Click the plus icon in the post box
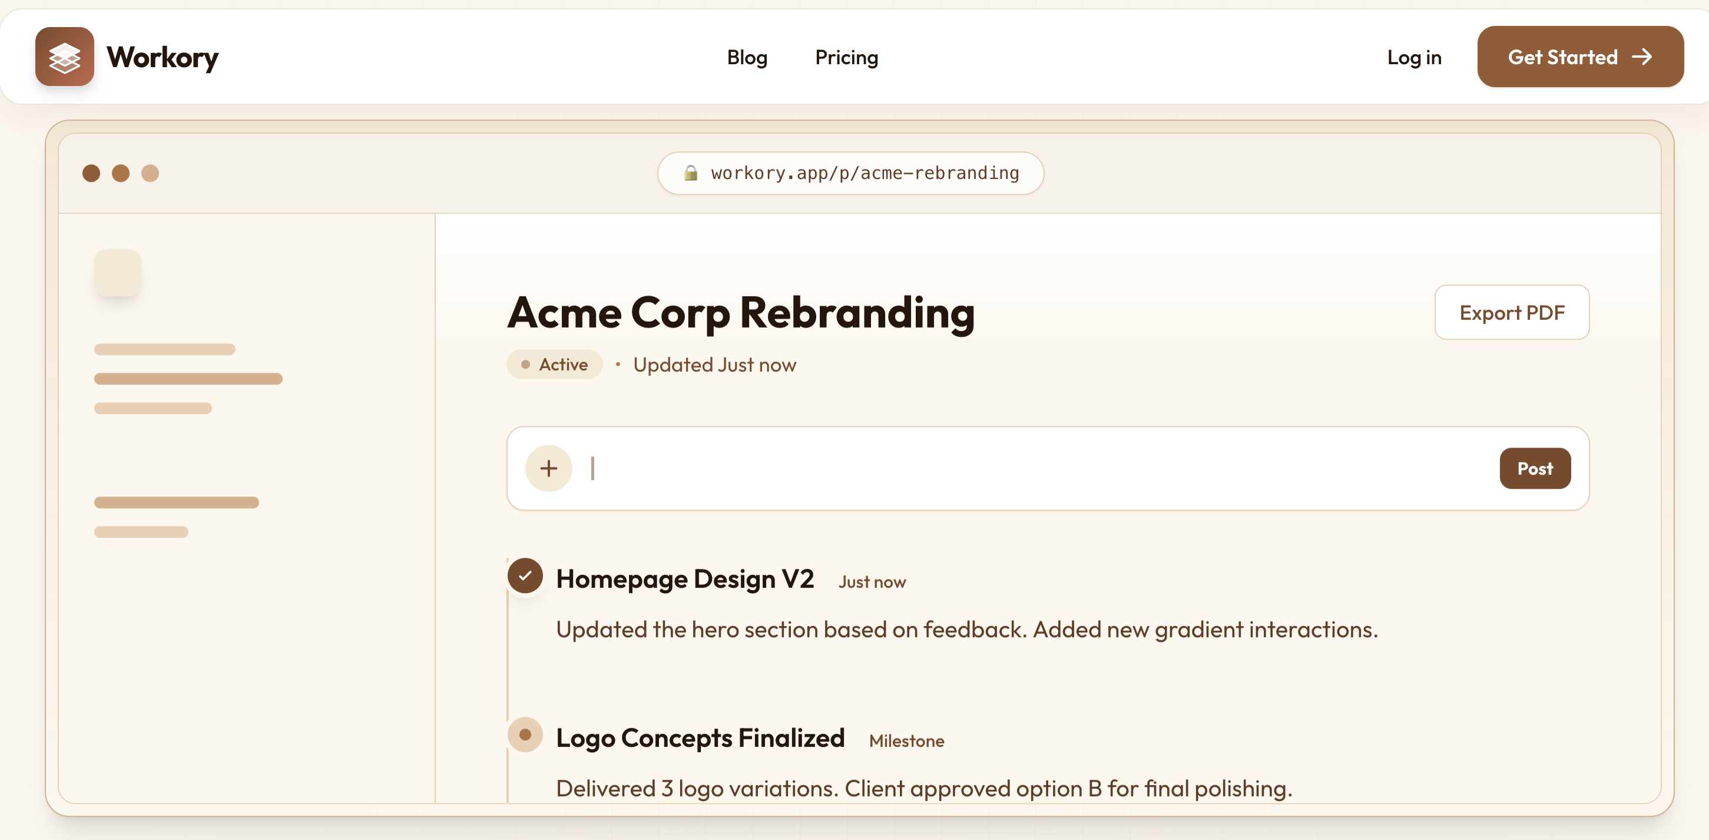The image size is (1709, 840). click(549, 468)
